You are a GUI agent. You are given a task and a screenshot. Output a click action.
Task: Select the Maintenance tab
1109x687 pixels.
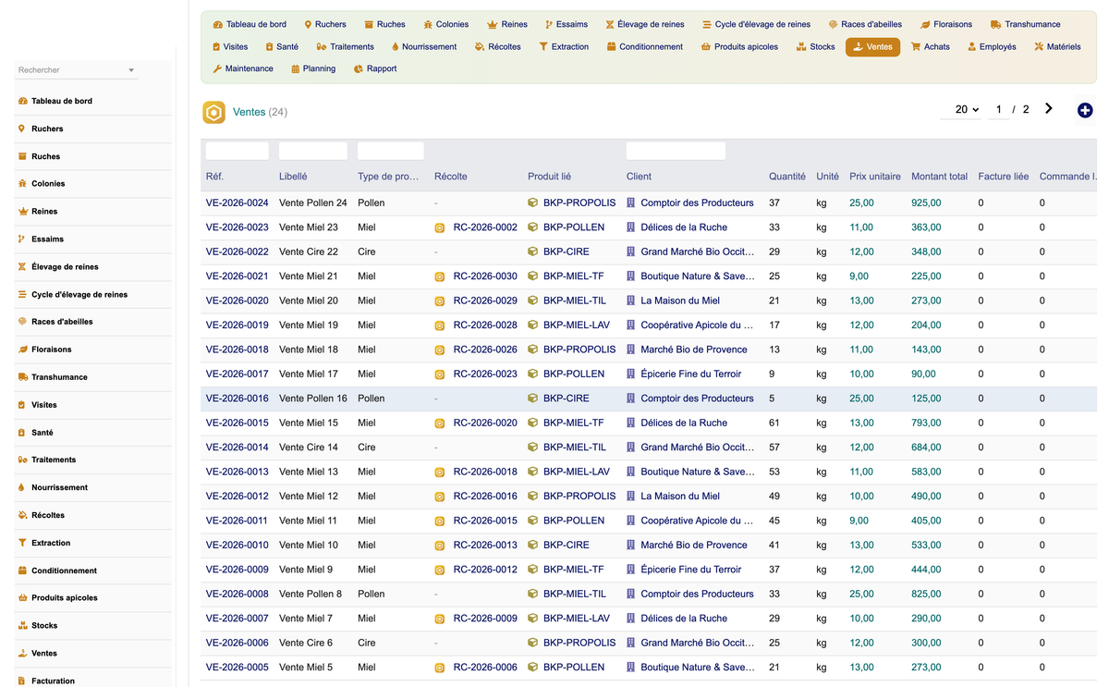coord(243,68)
